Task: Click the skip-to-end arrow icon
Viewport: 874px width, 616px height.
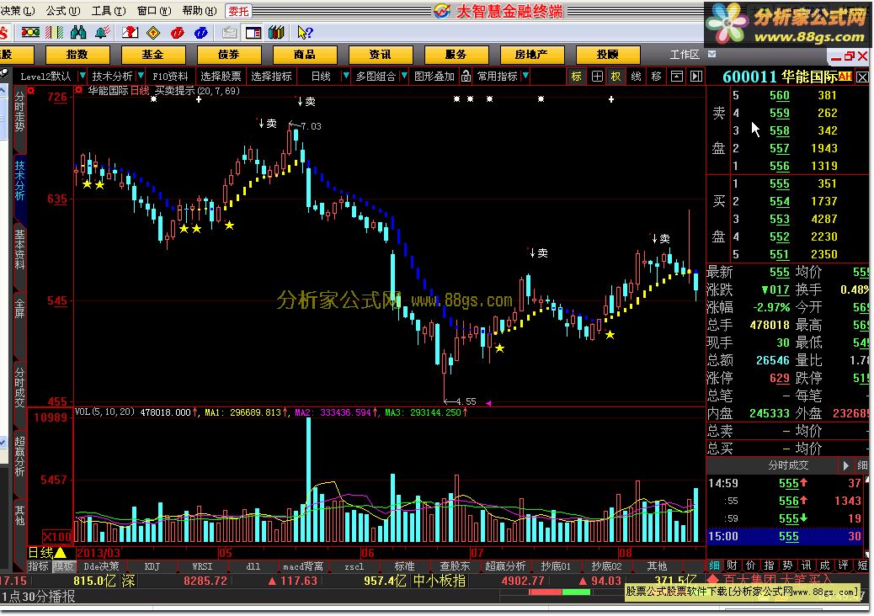Action: [x=696, y=77]
